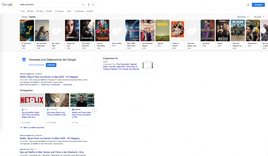Open the Coffee & Kareem poster
The height and width of the screenshot is (156, 268).
(177, 30)
